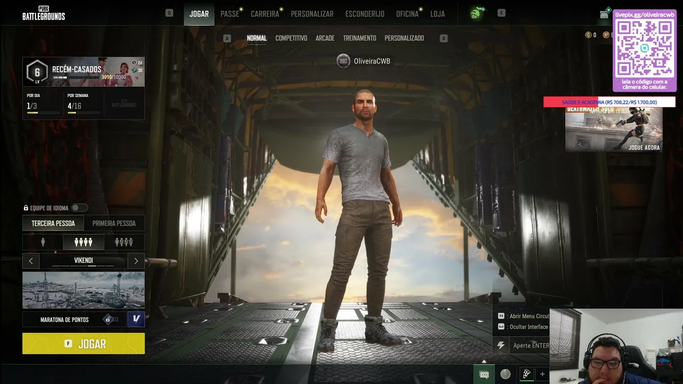Viewport: 683px width, 384px height.
Task: Click the PUBG Battlegrounds logo
Action: (43, 13)
